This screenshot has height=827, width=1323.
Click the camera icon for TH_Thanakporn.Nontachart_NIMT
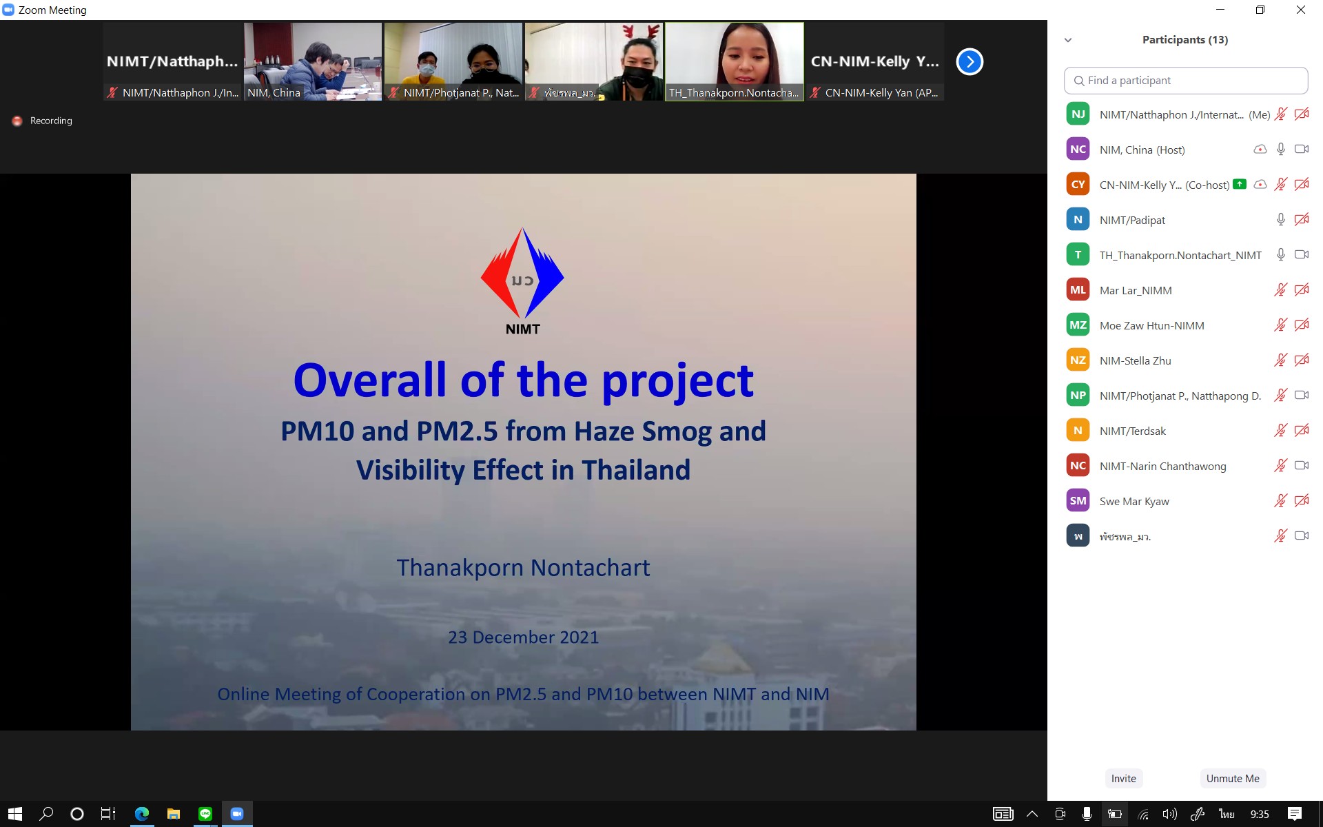tap(1301, 254)
